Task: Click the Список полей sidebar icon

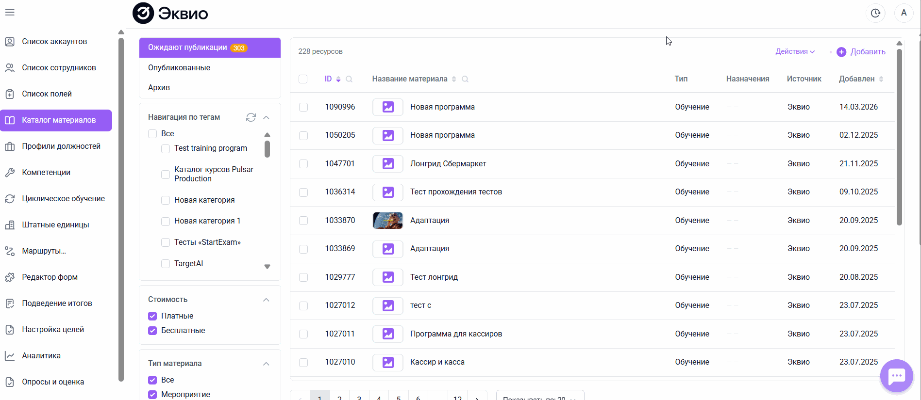Action: [x=10, y=94]
